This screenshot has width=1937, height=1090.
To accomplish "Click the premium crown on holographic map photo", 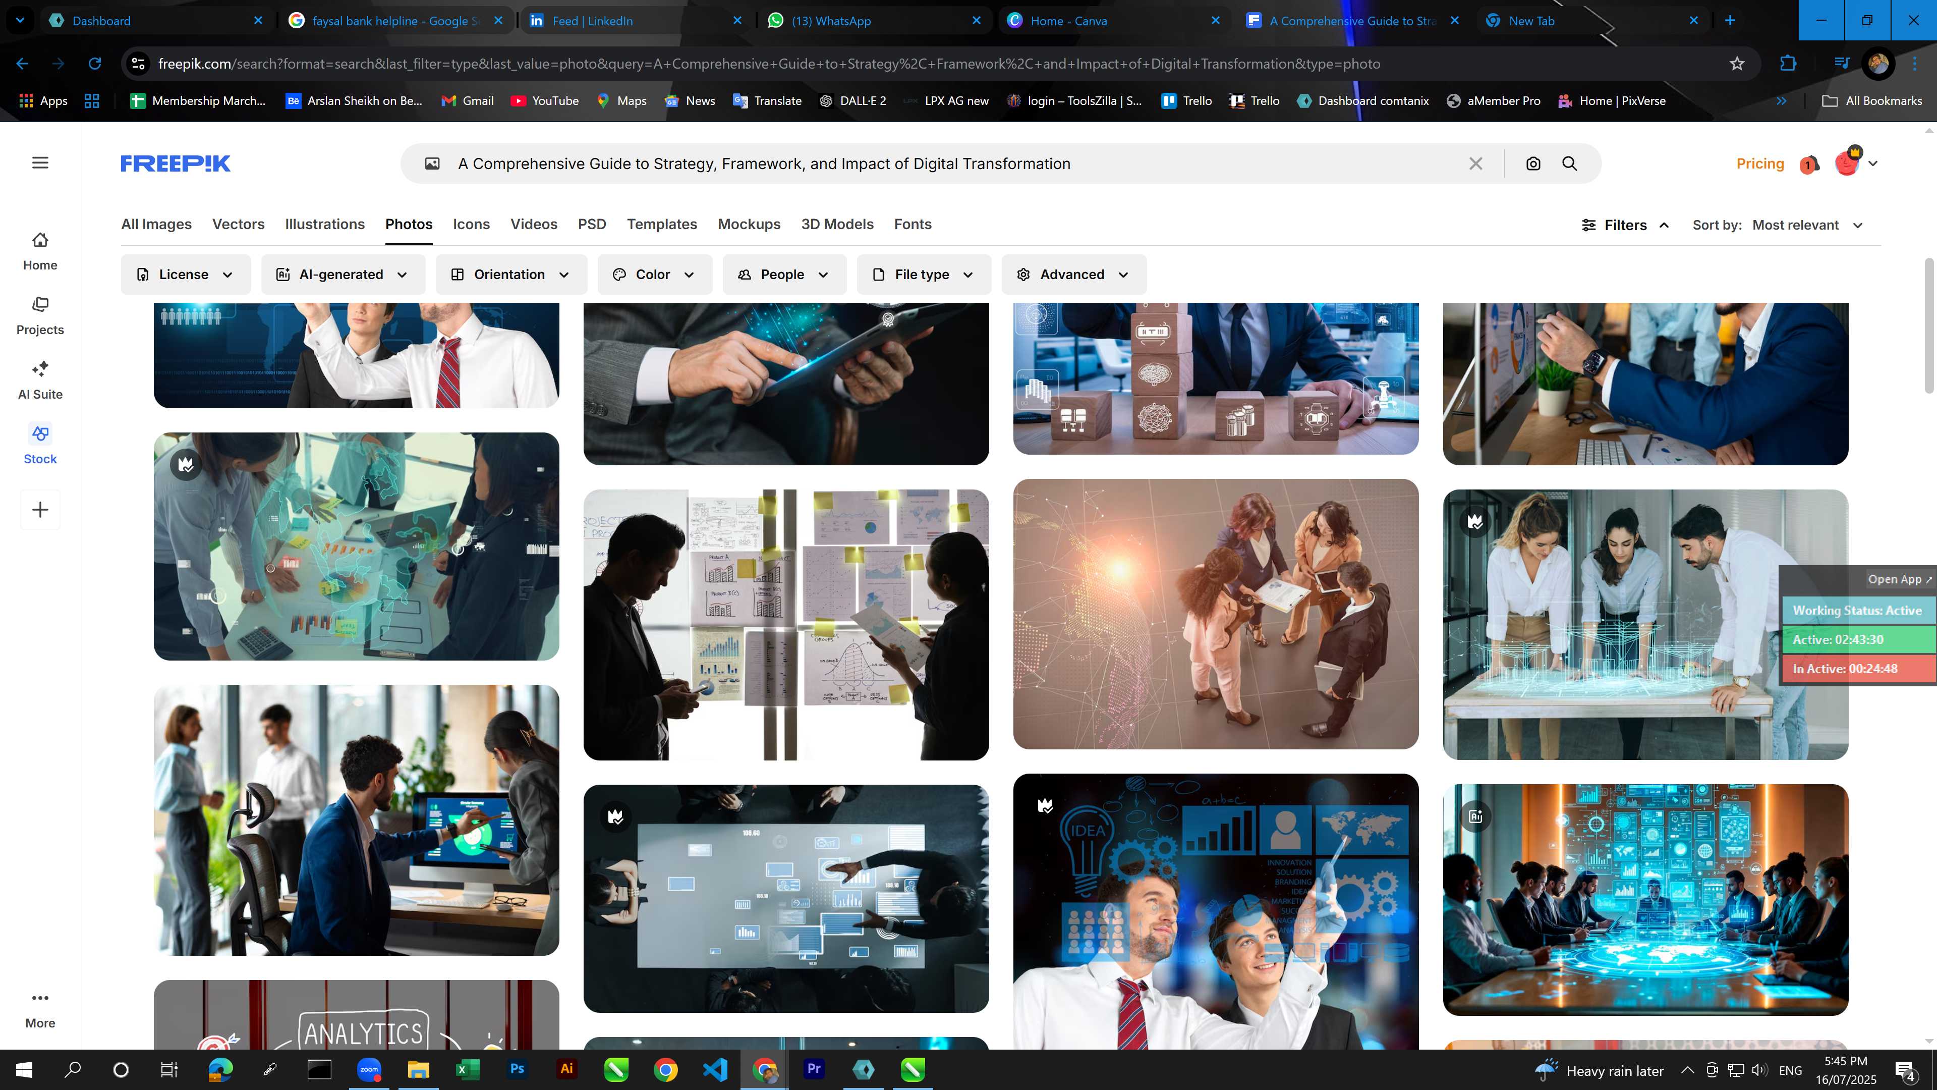I will pyautogui.click(x=186, y=464).
